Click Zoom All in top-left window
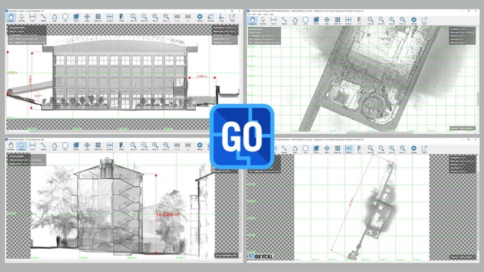Viewport: 484px width, 272px height. (133, 18)
